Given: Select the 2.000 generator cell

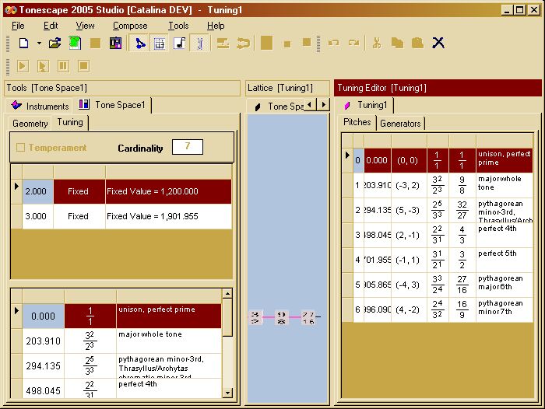Looking at the screenshot, I should 37,191.
